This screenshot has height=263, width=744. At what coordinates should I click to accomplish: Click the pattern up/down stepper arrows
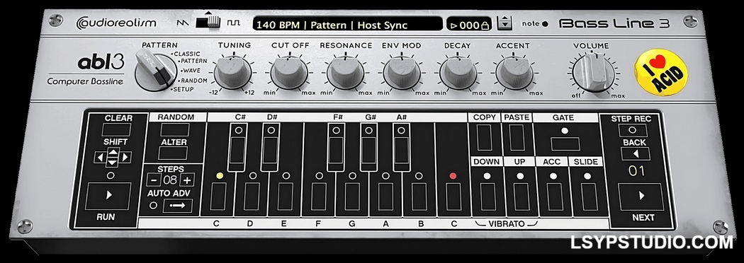(505, 23)
